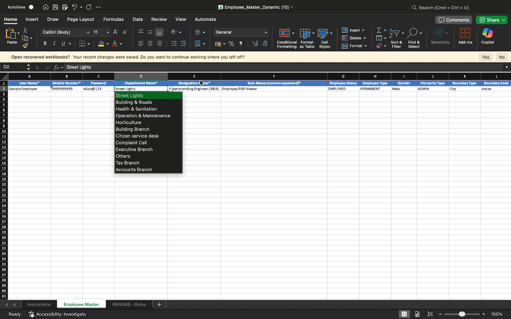Viewport: 511px width, 319px height.
Task: Expand the General number format dropdown
Action: tap(241, 32)
